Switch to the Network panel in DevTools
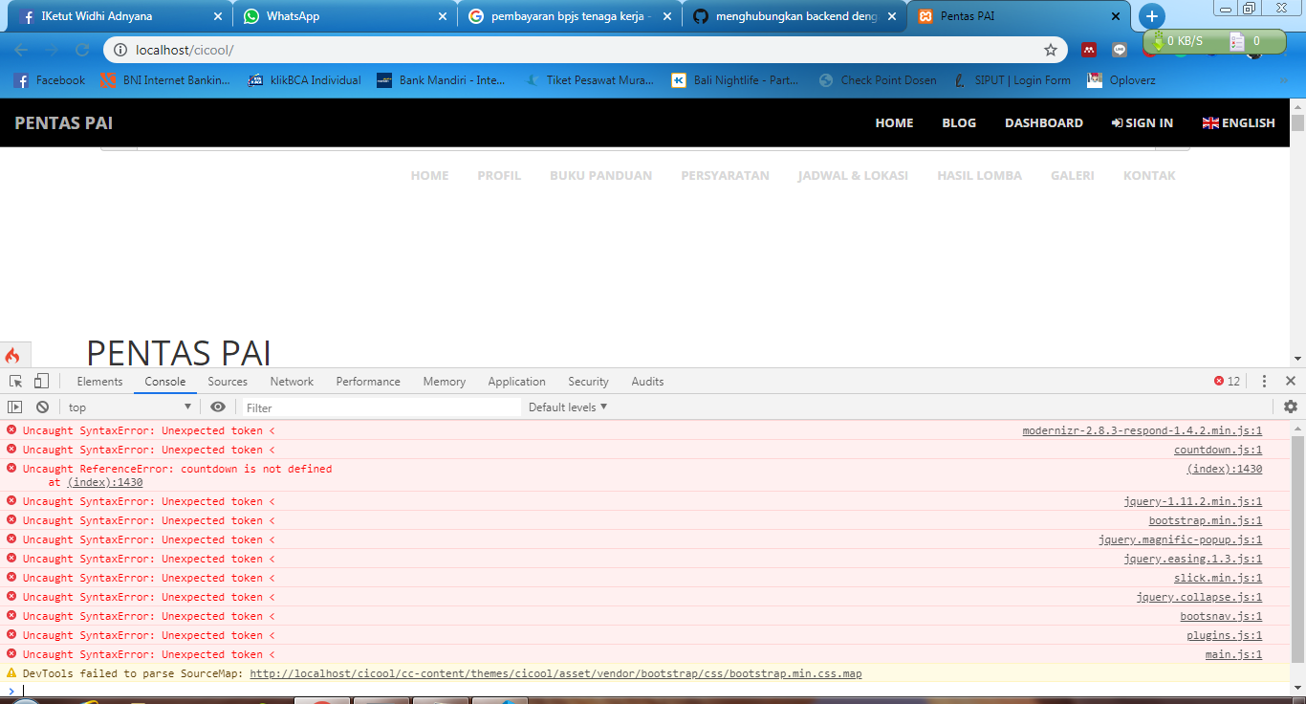Screen dimensions: 1306x704 tap(291, 381)
